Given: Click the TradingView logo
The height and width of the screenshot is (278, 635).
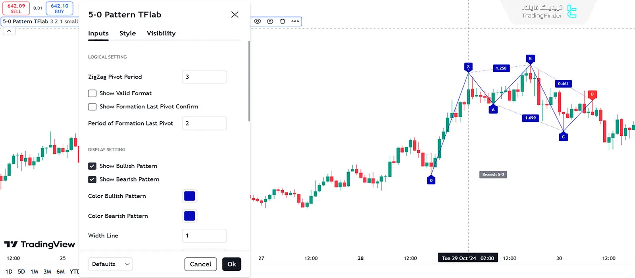Looking at the screenshot, I should click(40, 244).
